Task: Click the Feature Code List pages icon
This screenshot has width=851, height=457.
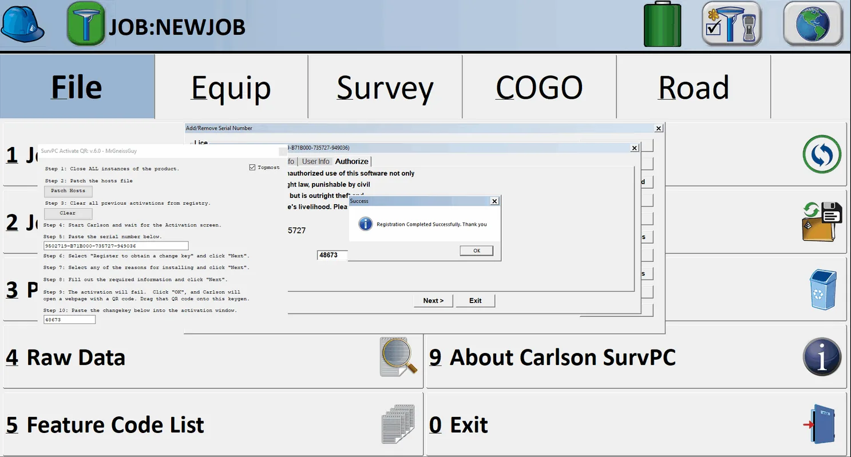Action: [398, 424]
